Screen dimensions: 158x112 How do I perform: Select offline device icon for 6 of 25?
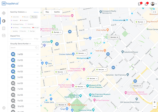(x=13, y=83)
